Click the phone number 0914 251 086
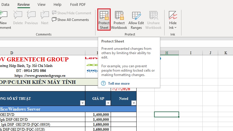Image resolution: width=233 pixels, height=131 pixels. [x=35, y=70]
